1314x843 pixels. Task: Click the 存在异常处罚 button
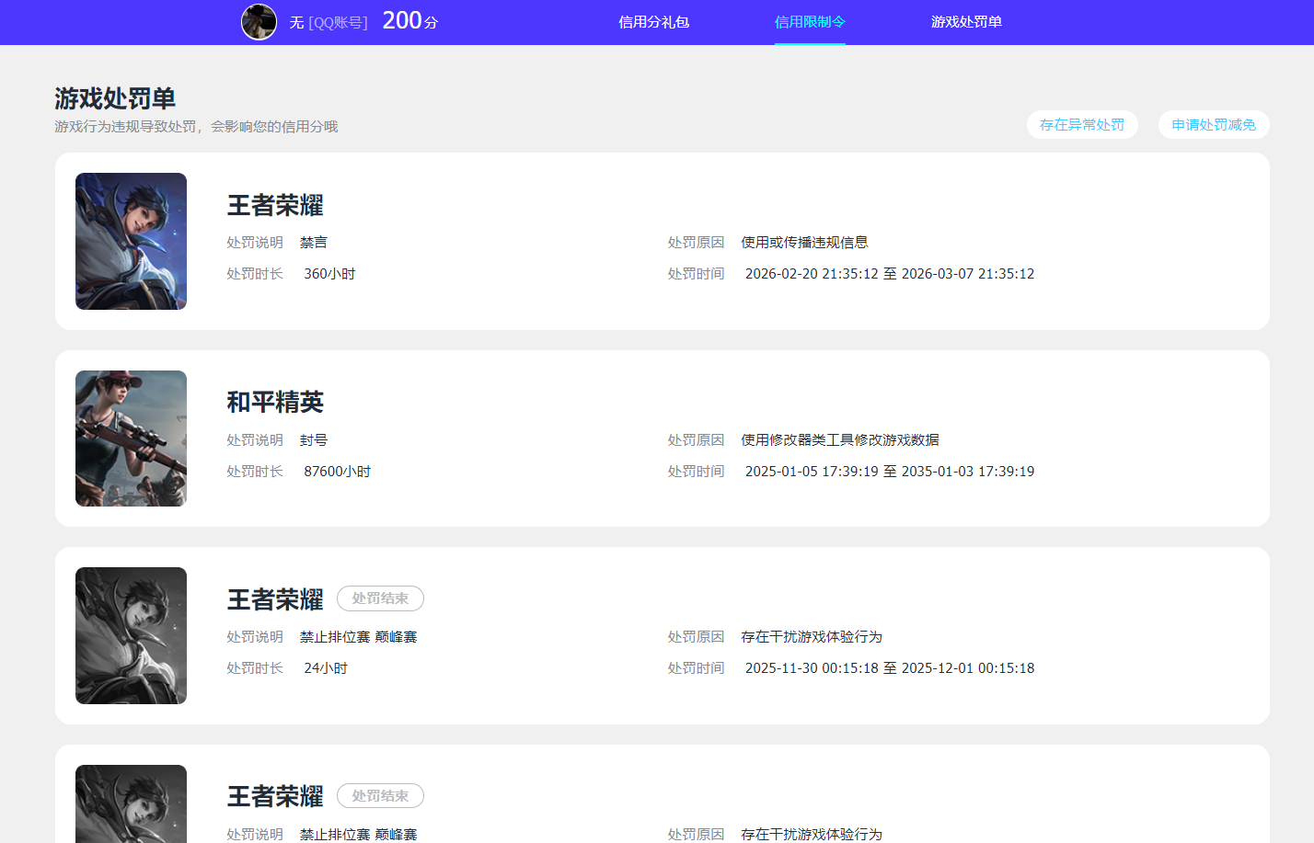1082,124
